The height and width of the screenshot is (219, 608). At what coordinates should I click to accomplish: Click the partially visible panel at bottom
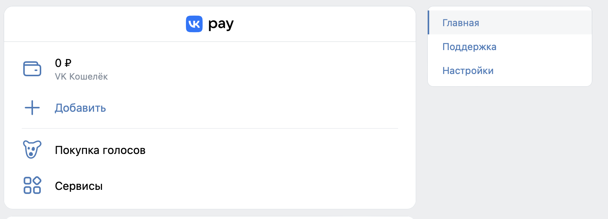click(210, 218)
